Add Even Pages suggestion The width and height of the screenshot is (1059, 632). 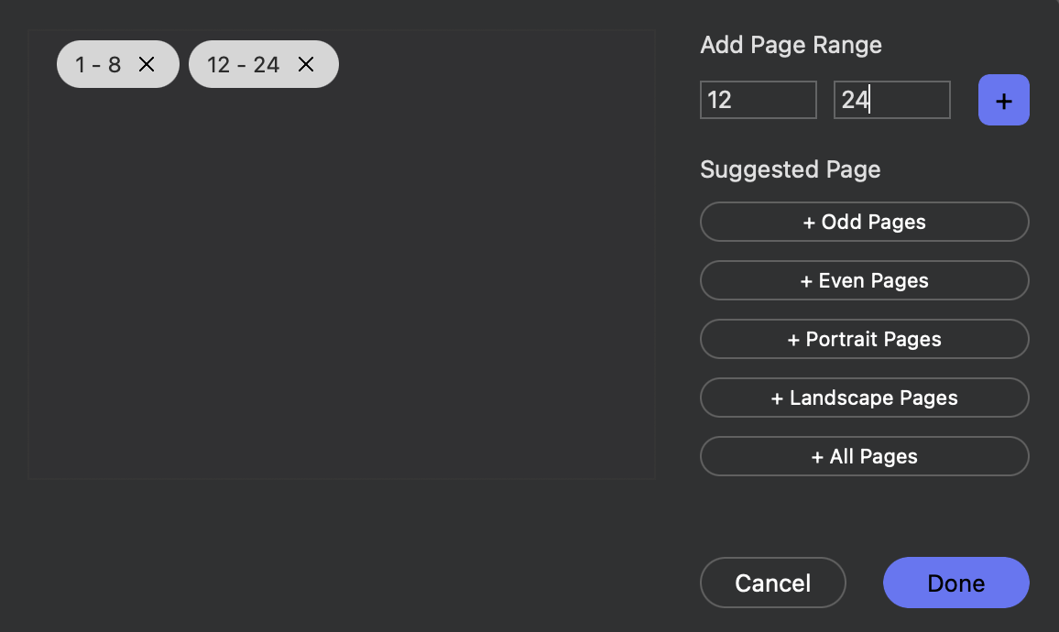point(864,281)
